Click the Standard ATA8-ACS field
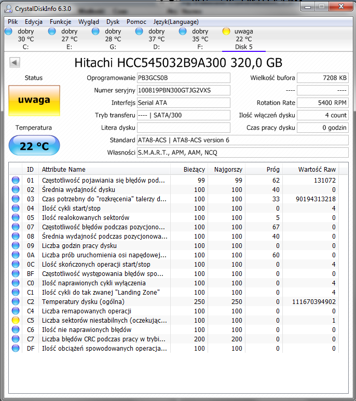Viewport: 356px width, 401px height. [x=243, y=140]
